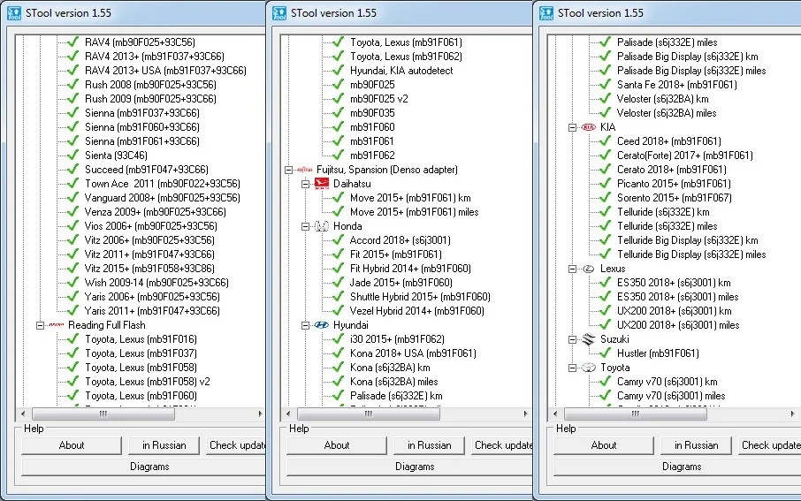Open Diagrams in the left window
Screen dimensions: 801x501
(144, 467)
